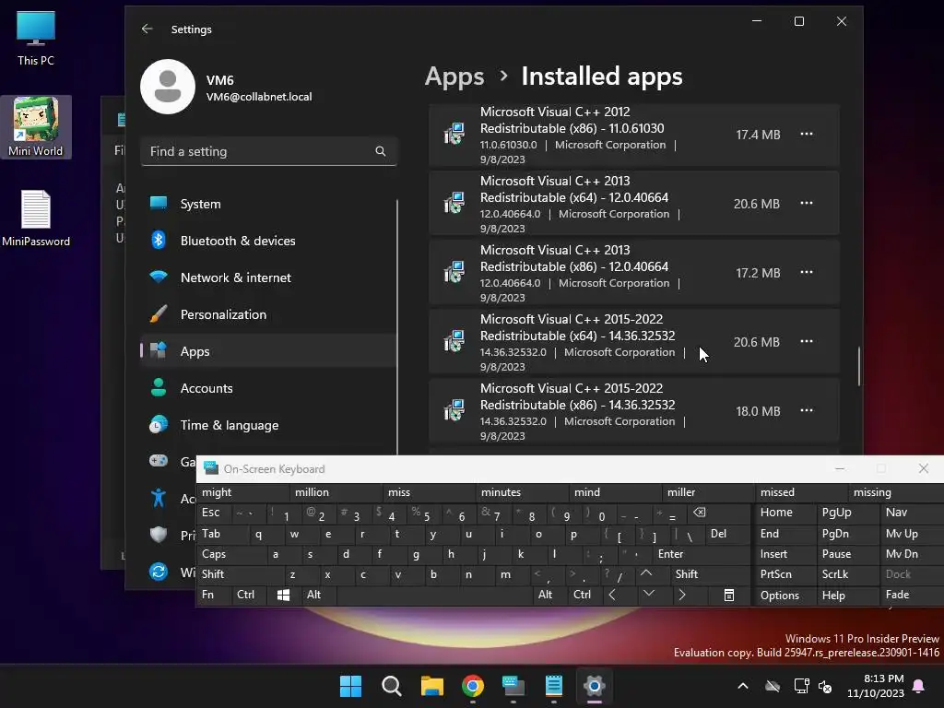This screenshot has width=944, height=708.
Task: Click the Help key on On-Screen Keyboard
Action: tap(847, 595)
